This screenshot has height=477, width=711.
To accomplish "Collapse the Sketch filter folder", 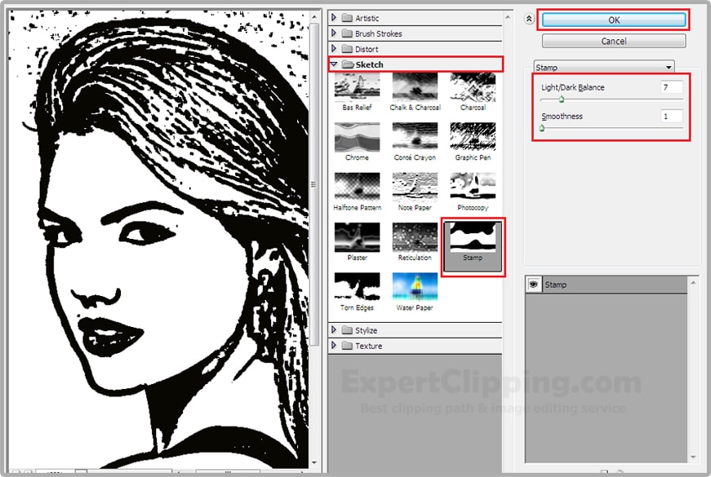I will (334, 64).
